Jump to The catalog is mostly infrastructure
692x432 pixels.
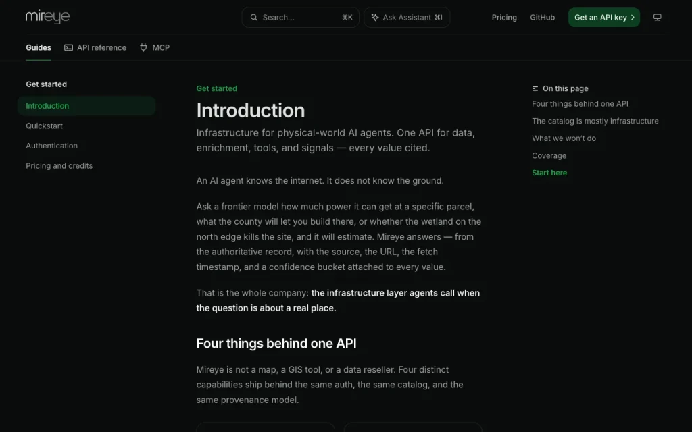tap(595, 121)
